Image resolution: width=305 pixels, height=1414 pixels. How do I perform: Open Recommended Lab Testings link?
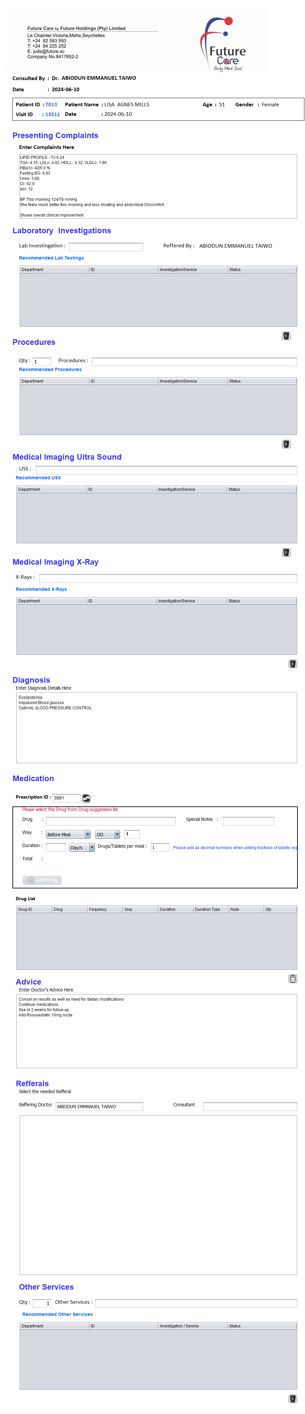pos(51,258)
